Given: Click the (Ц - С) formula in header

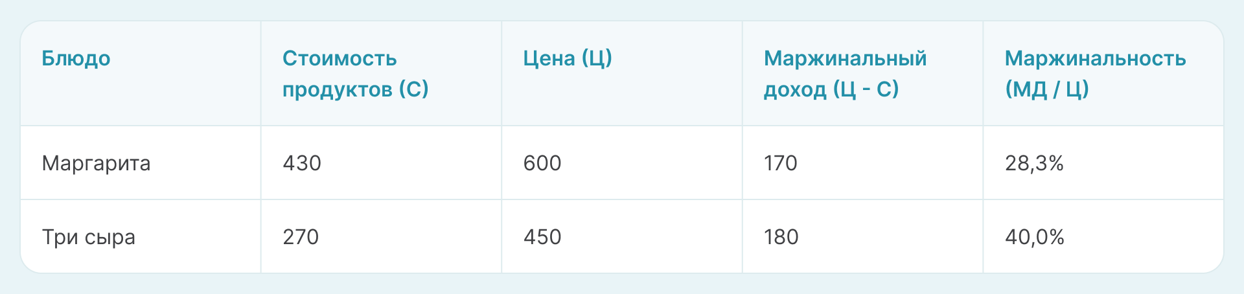Looking at the screenshot, I should tap(866, 89).
